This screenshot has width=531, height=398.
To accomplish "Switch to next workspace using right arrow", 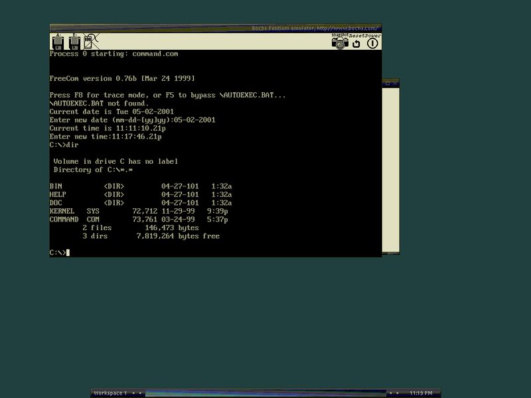I will 140,393.
